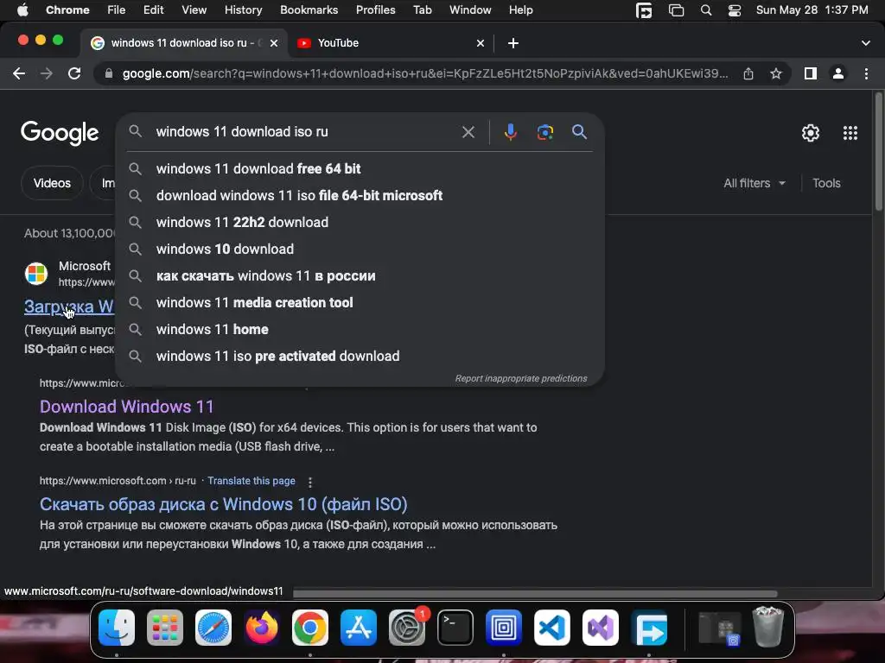Clear the Google search box
The width and height of the screenshot is (885, 663).
coord(468,132)
